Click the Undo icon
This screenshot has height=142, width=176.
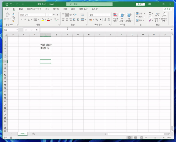click(11, 4)
